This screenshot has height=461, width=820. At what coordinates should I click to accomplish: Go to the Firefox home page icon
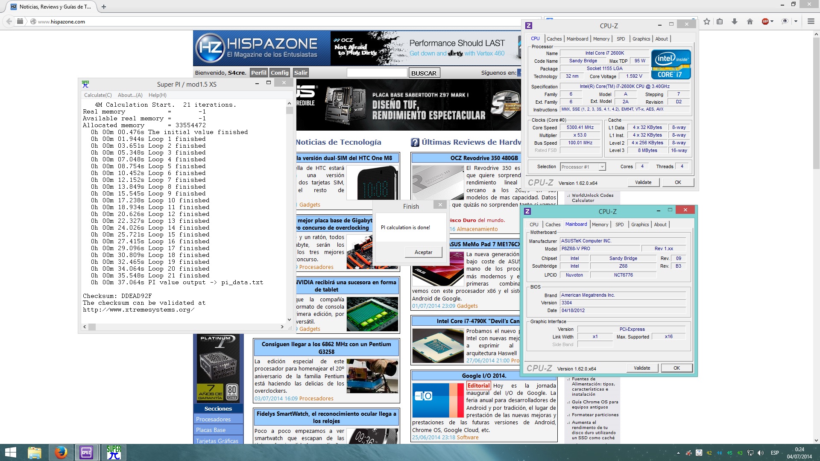750,21
